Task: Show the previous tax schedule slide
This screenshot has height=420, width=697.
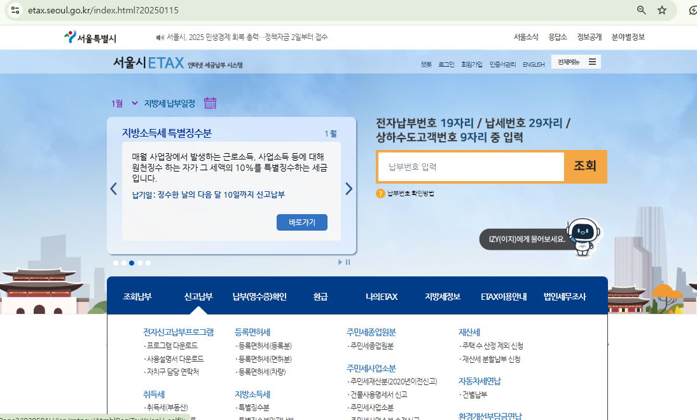Action: coord(114,189)
